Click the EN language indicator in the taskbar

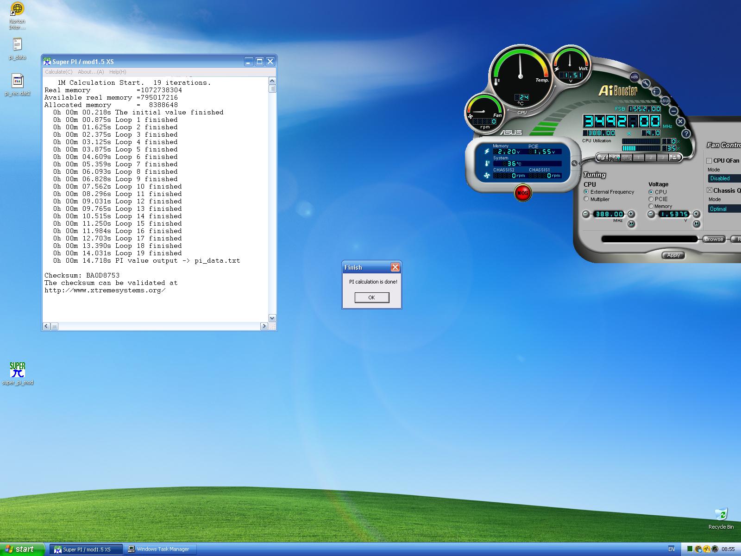(x=672, y=549)
